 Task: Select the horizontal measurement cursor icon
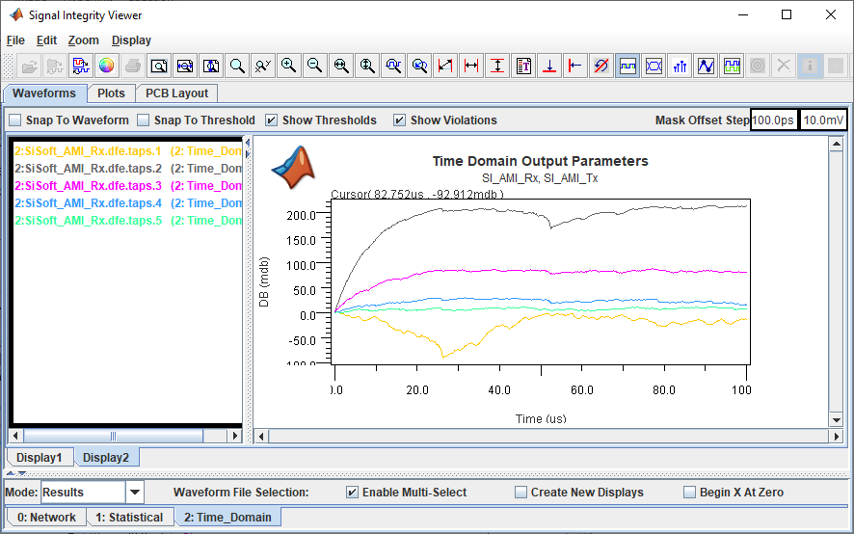click(471, 67)
